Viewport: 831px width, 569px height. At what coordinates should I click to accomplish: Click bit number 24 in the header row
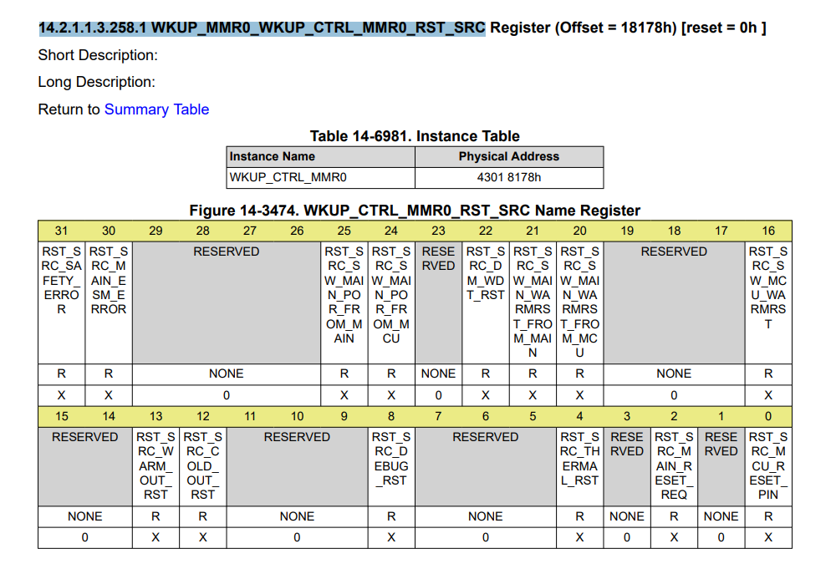pyautogui.click(x=391, y=231)
